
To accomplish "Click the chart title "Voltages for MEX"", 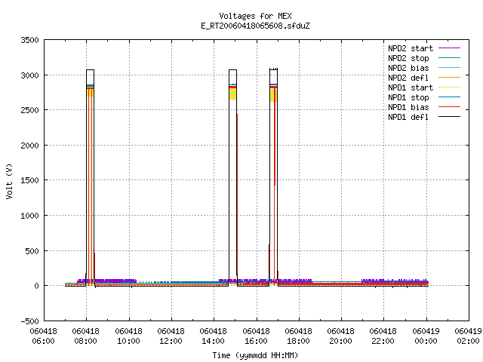I will [x=255, y=16].
